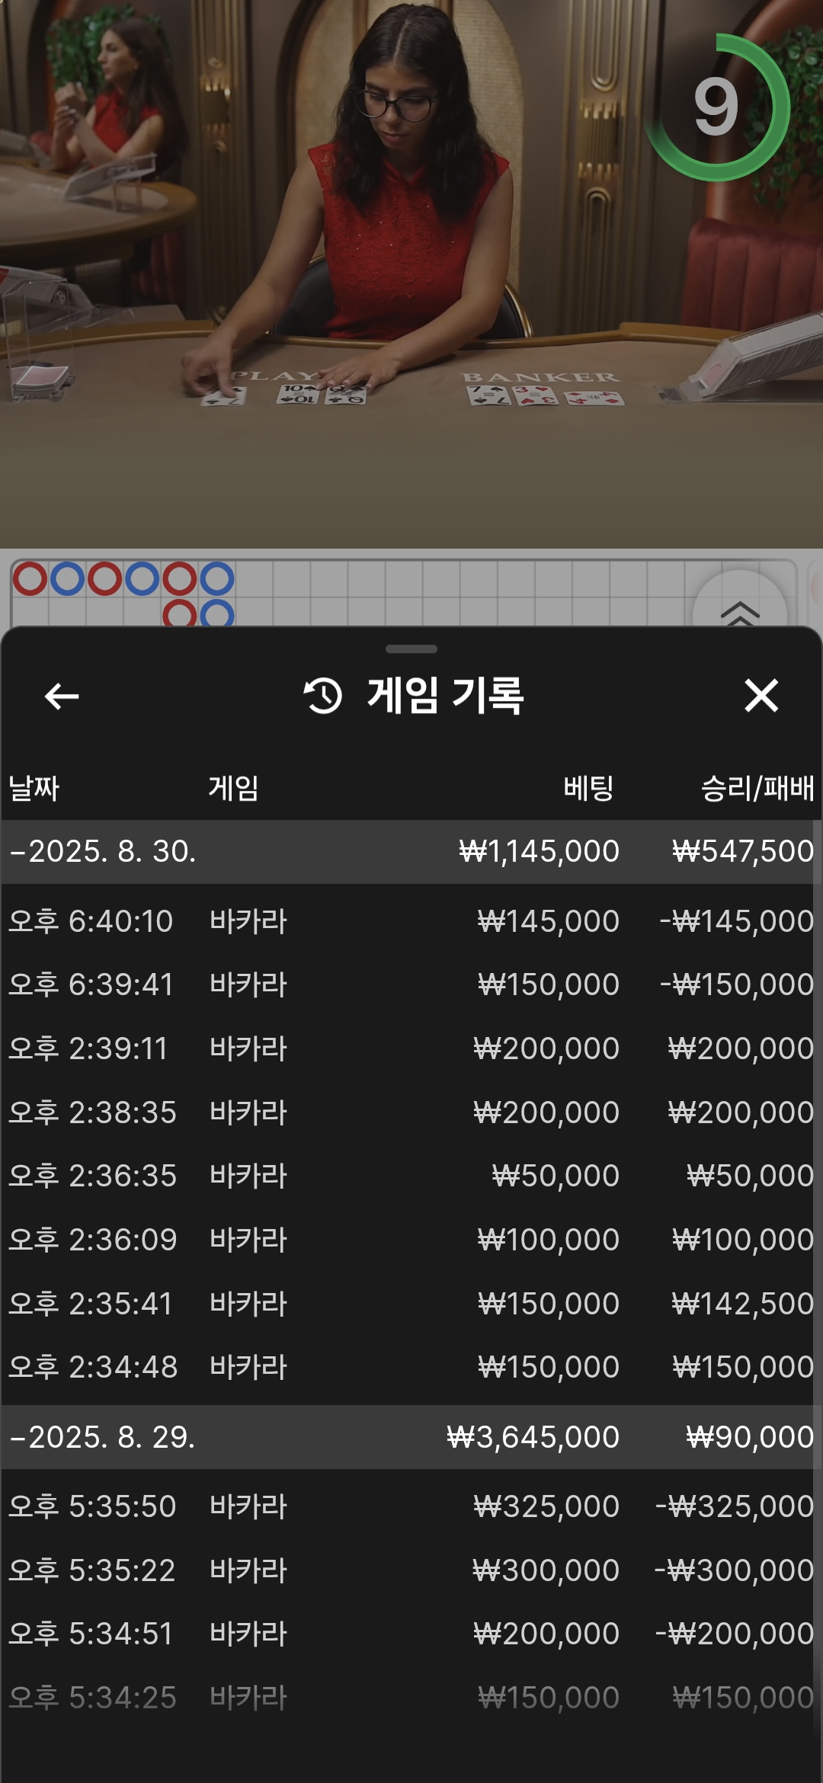Open the 오후 2:36:09 바카라 record
Screen dimensions: 823x1783
411,1240
